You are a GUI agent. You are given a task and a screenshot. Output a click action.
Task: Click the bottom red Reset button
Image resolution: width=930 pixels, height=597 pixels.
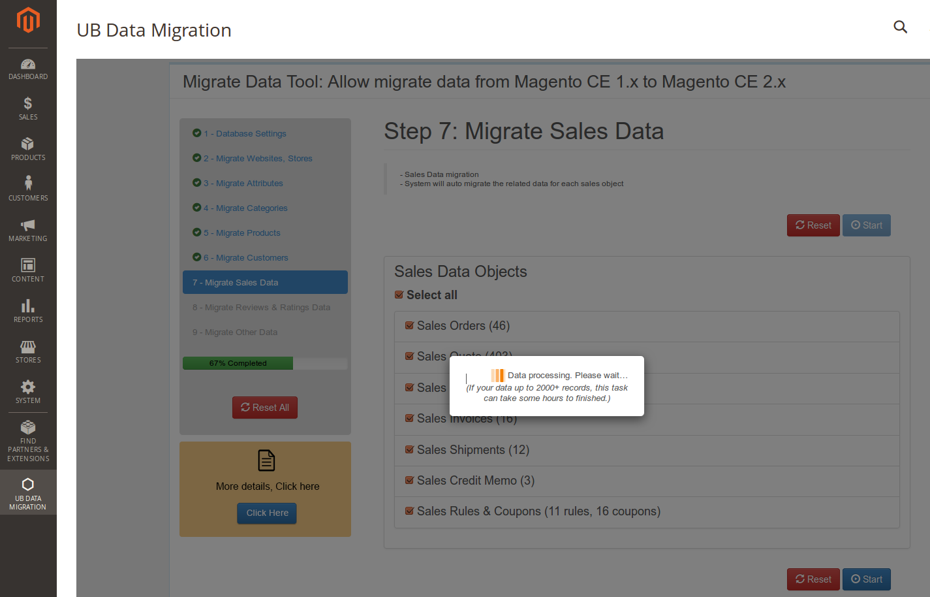point(813,579)
